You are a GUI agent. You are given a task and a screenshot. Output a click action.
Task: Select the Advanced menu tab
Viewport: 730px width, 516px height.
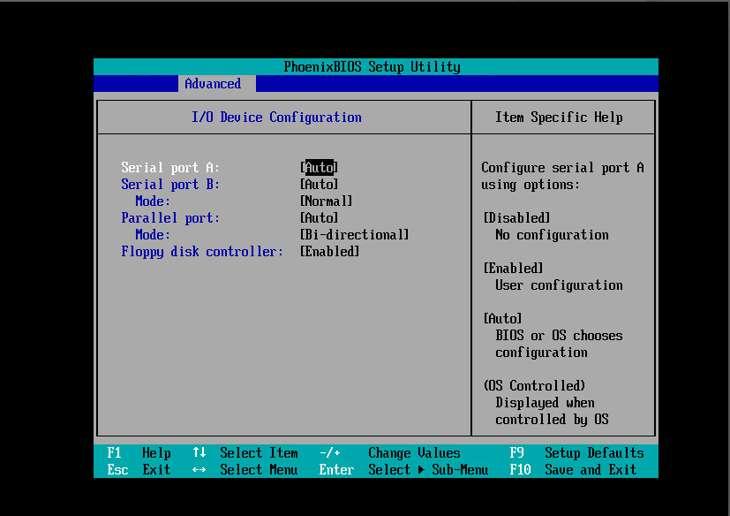216,83
